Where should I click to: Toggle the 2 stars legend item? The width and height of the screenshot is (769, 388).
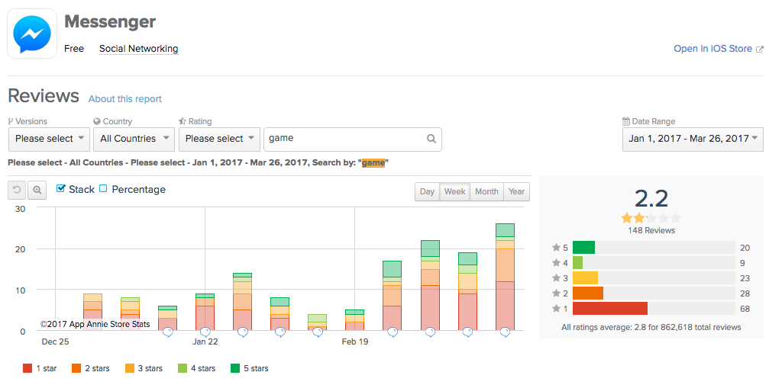tap(91, 368)
